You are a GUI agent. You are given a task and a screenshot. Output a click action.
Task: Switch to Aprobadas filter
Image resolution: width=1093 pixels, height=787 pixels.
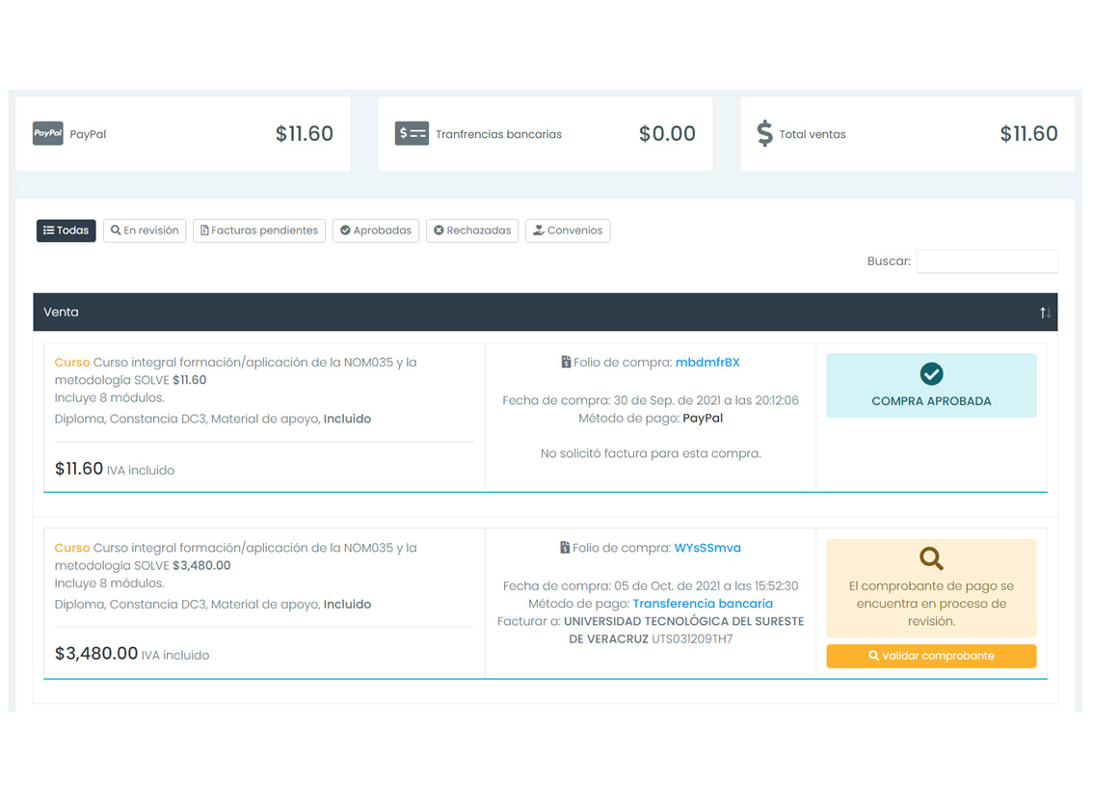[376, 231]
